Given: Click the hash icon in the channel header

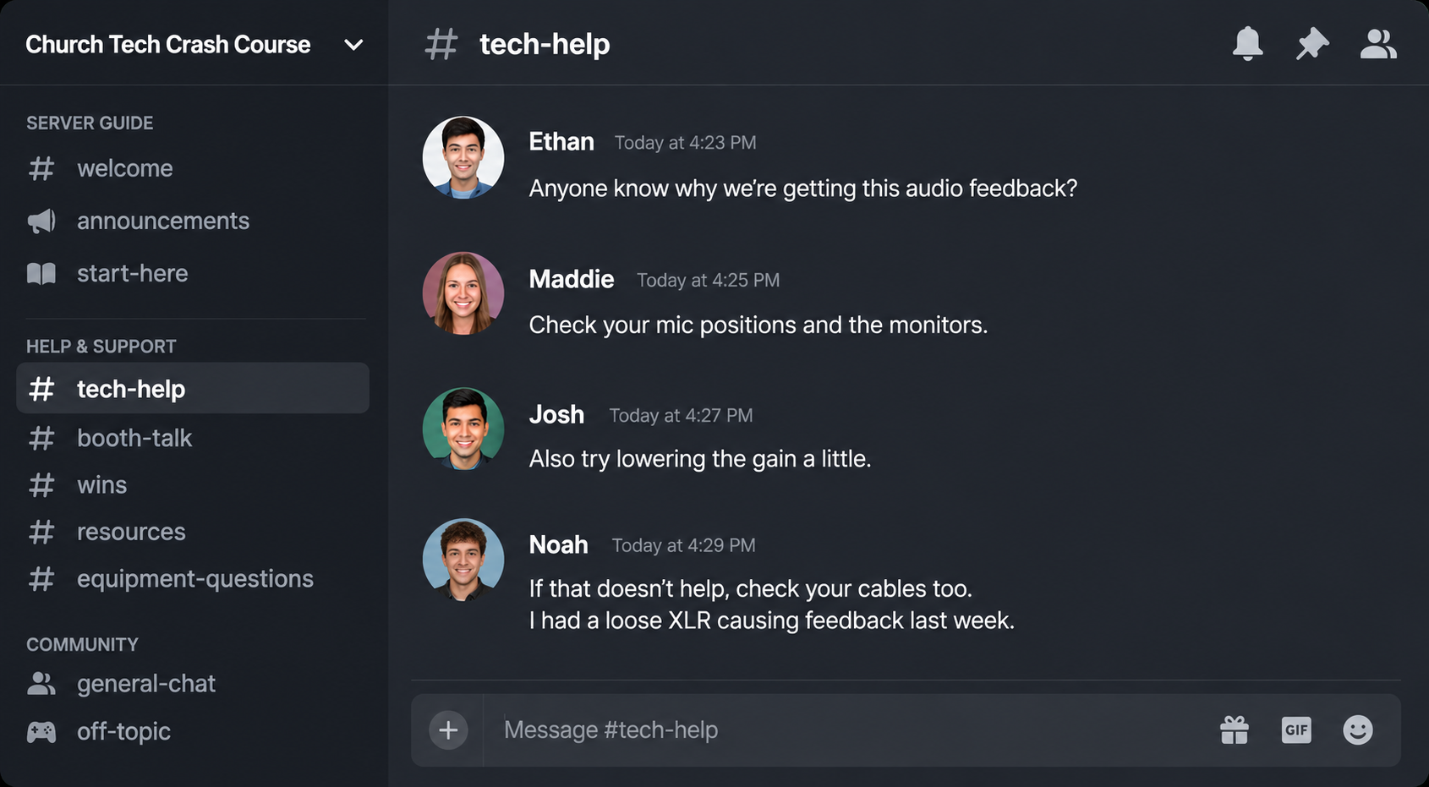Looking at the screenshot, I should [x=441, y=44].
